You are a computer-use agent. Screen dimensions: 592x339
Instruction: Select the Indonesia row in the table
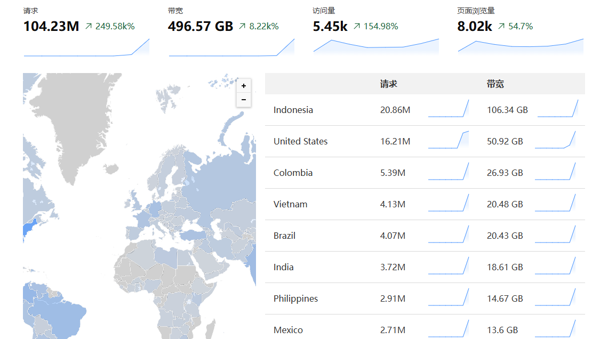(x=293, y=110)
